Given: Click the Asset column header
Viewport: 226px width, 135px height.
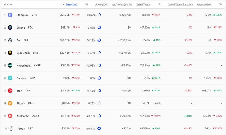Looking at the screenshot, I should pos(10,4).
